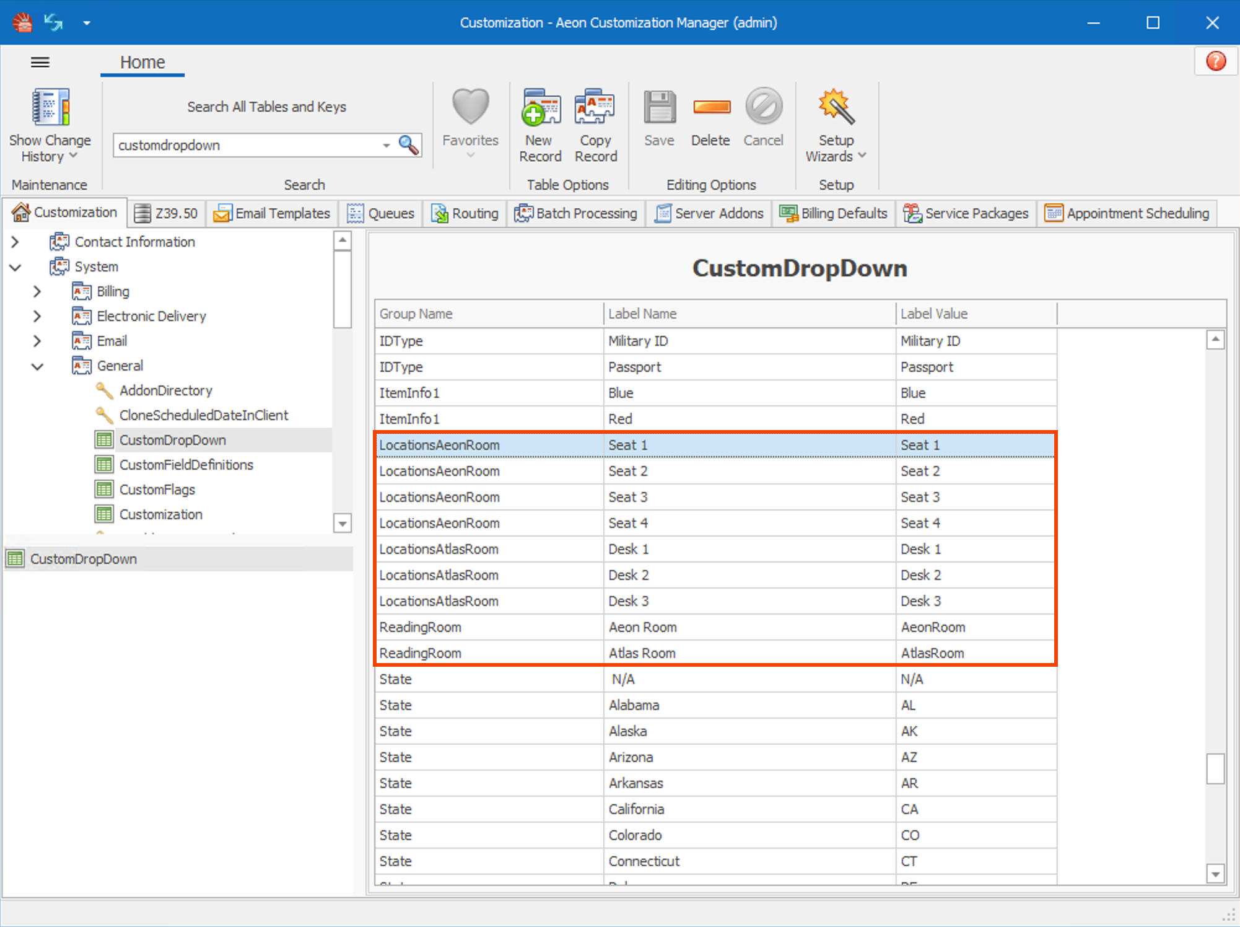This screenshot has width=1240, height=927.
Task: Select CustomFieldDefinitions in the tree
Action: 186,465
